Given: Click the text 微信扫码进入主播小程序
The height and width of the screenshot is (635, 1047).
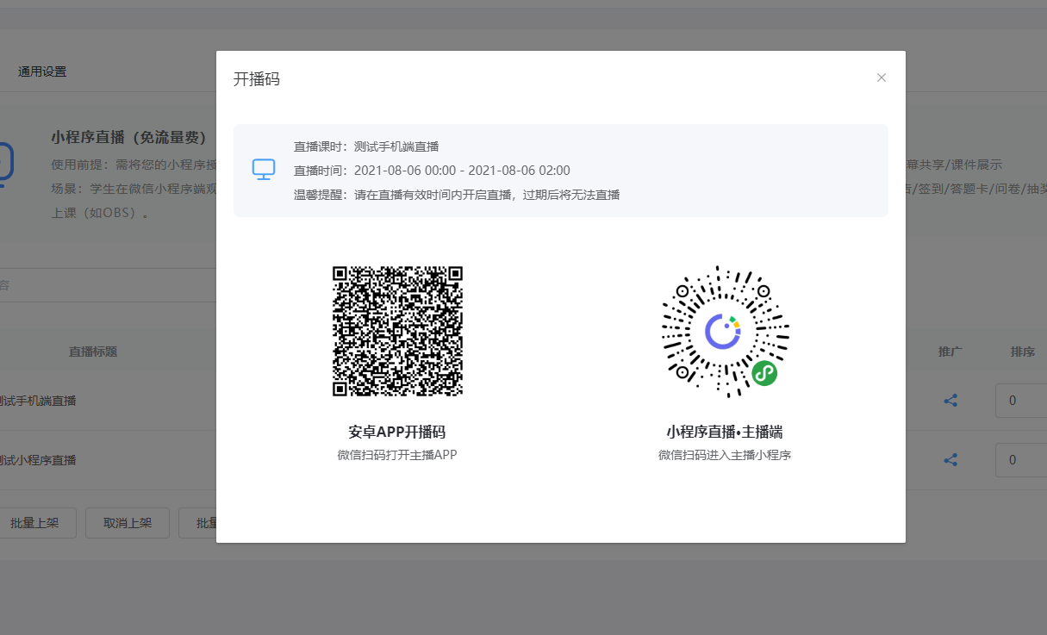Looking at the screenshot, I should pos(725,455).
